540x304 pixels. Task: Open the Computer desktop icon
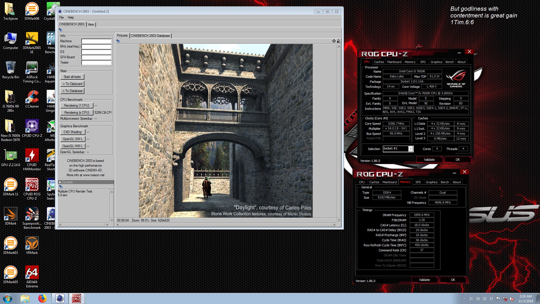[x=10, y=41]
